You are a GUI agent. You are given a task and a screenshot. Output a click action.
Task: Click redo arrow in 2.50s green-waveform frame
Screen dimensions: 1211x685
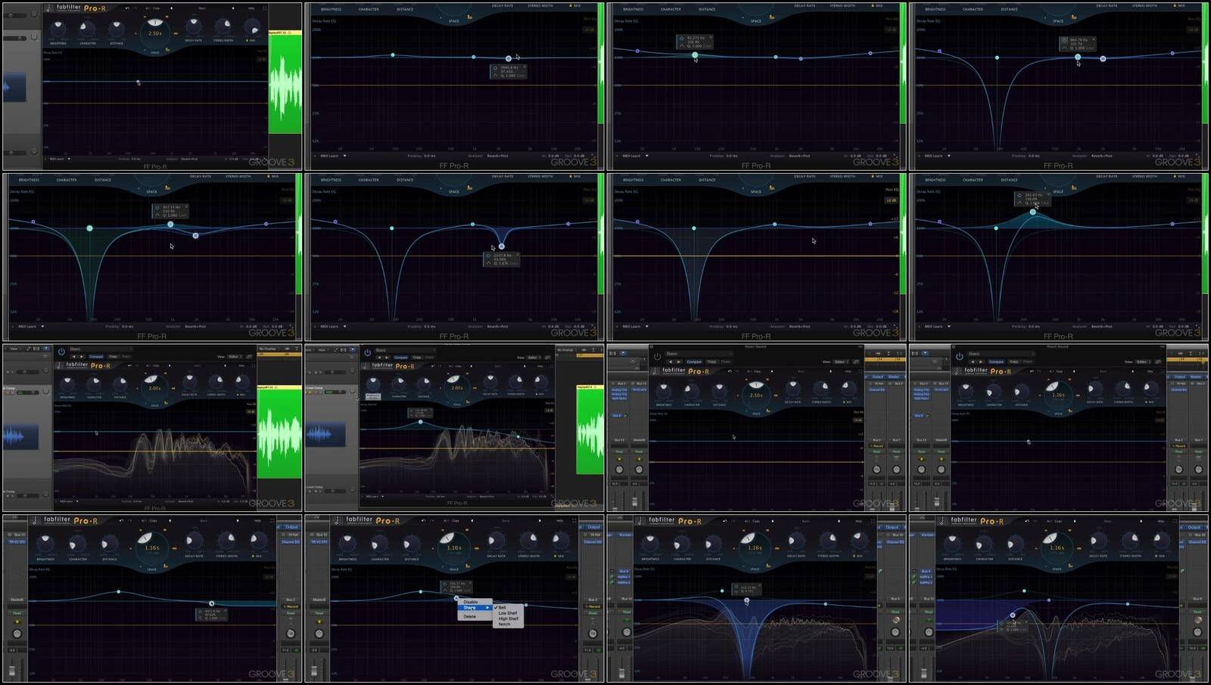click(135, 8)
